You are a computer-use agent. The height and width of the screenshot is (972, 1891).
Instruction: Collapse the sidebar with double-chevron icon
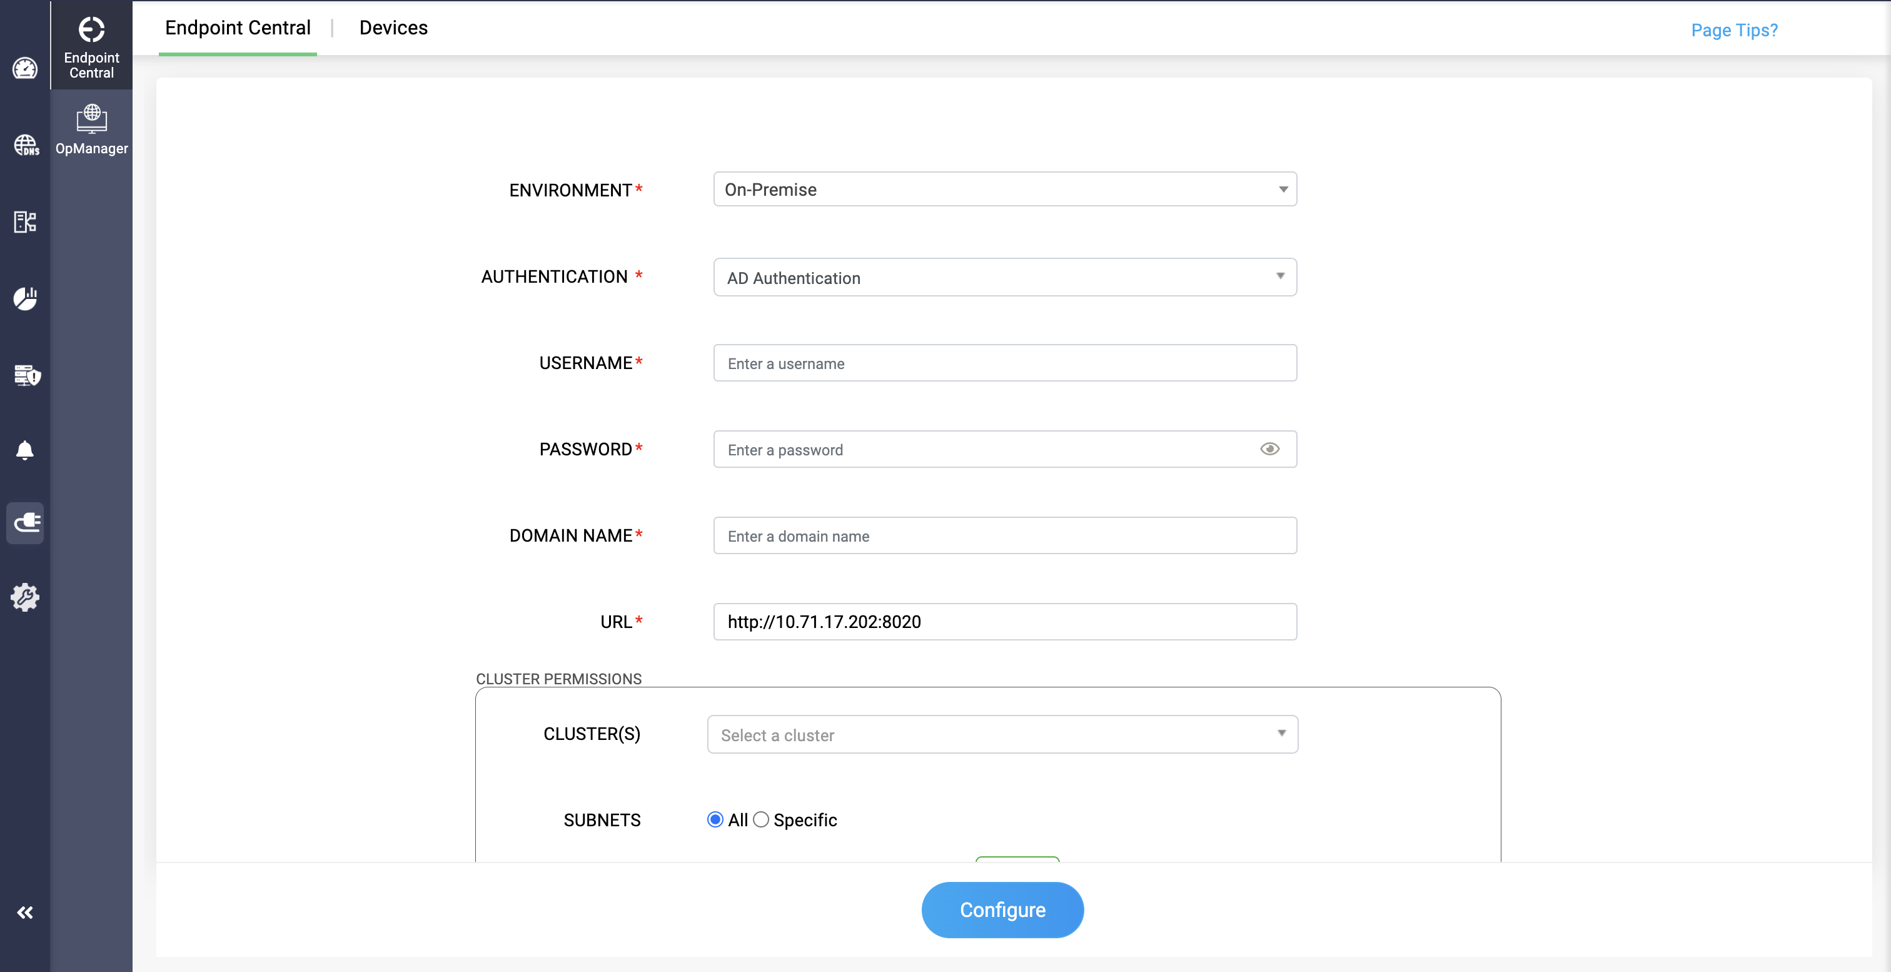pyautogui.click(x=25, y=913)
